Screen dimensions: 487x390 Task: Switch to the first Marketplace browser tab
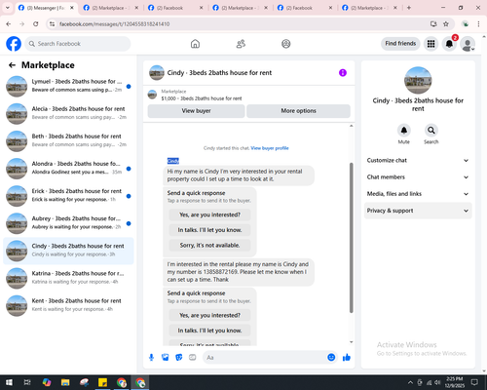coord(110,8)
